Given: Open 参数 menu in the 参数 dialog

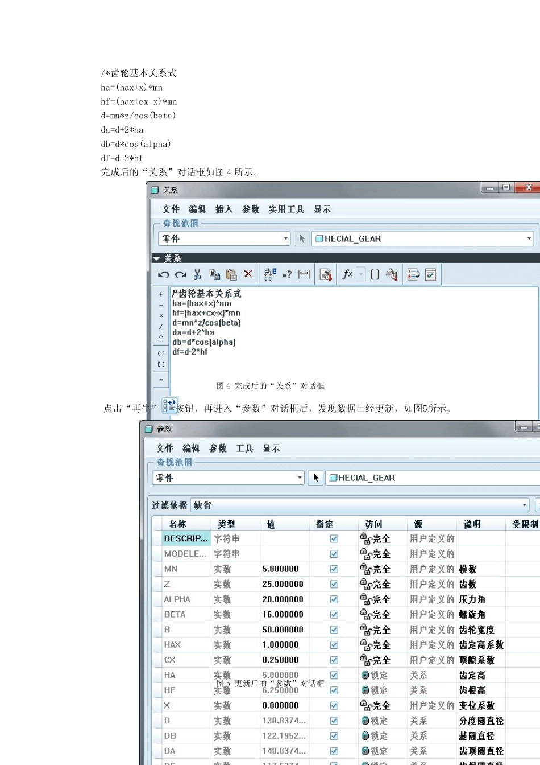Looking at the screenshot, I should (x=218, y=449).
